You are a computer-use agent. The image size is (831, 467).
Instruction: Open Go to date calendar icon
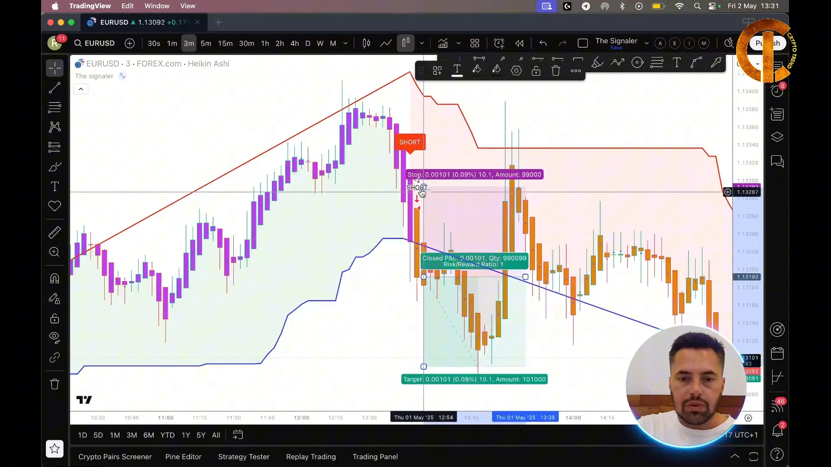click(238, 435)
